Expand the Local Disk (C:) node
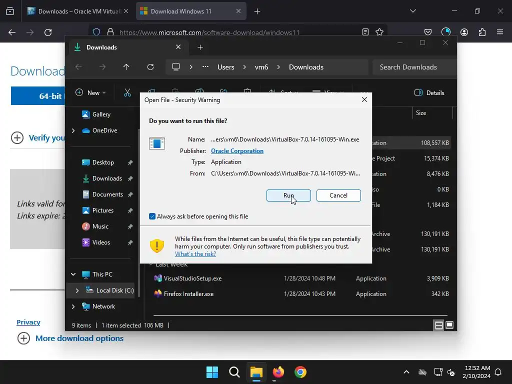This screenshot has height=384, width=512. (77, 290)
